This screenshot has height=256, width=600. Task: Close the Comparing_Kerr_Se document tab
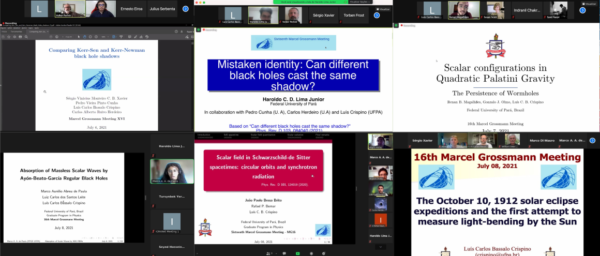[x=48, y=32]
